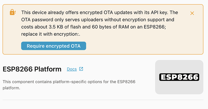Click the orange padlock warning icon

tap(12, 12)
